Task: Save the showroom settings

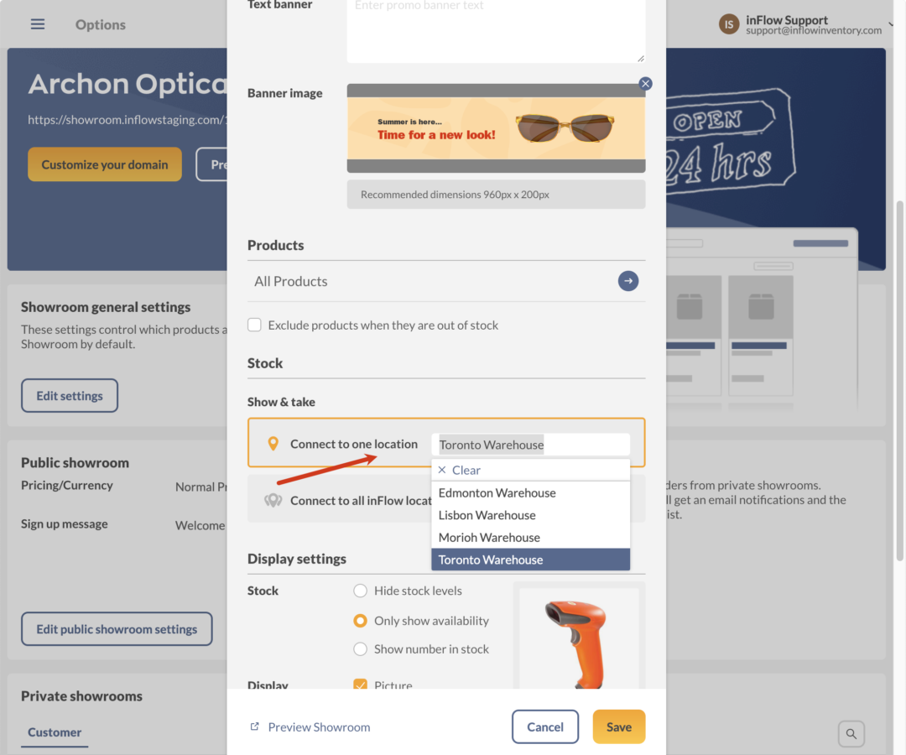Action: tap(618, 726)
